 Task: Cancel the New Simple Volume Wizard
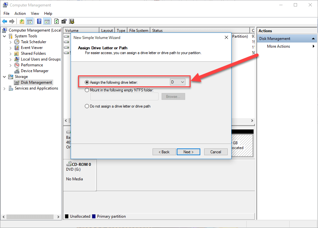coord(216,152)
